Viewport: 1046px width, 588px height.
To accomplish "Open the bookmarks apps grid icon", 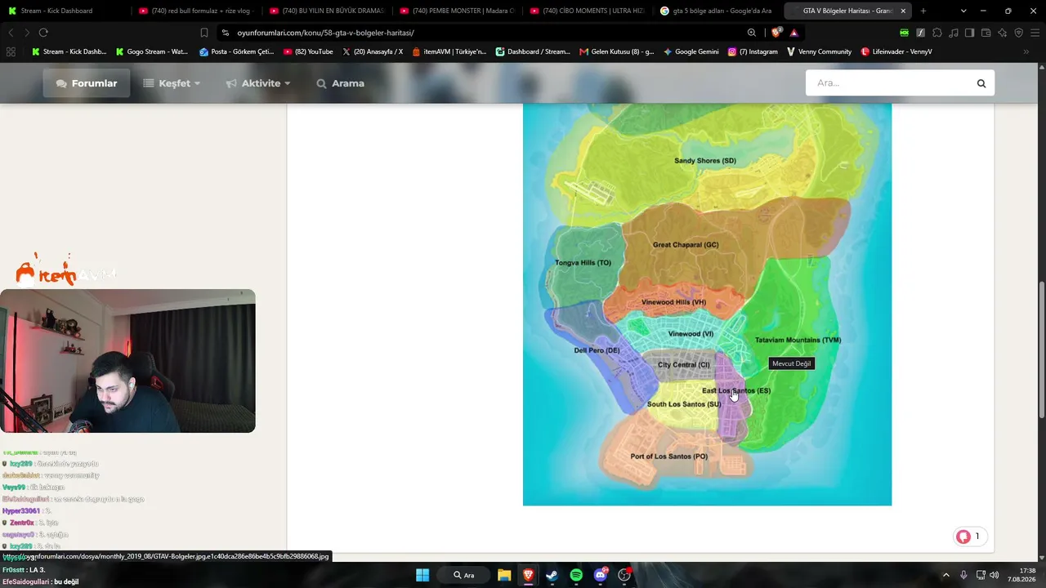I will click(11, 51).
